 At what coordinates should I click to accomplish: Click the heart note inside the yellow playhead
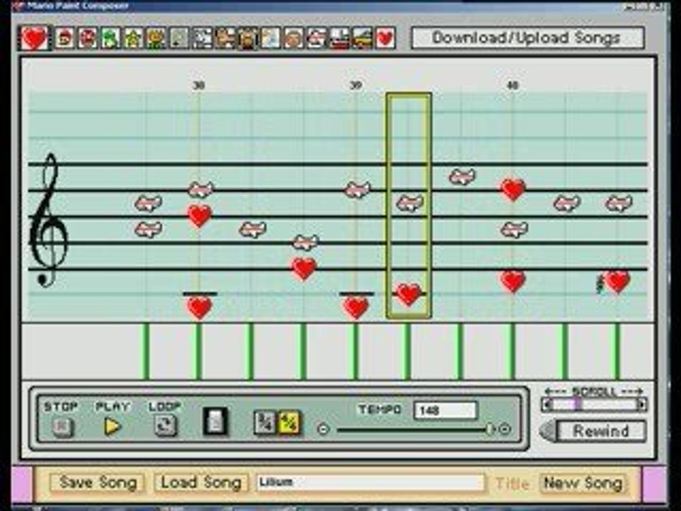point(409,295)
